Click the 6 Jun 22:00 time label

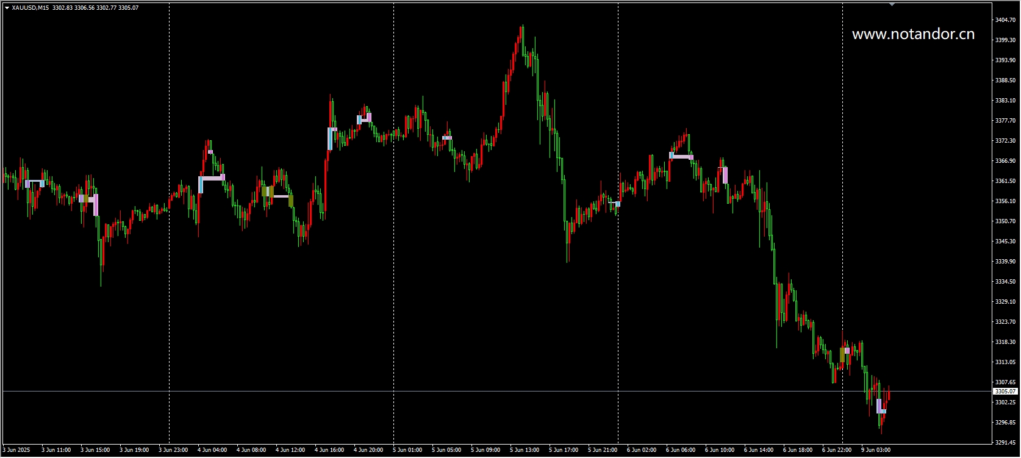[837, 450]
